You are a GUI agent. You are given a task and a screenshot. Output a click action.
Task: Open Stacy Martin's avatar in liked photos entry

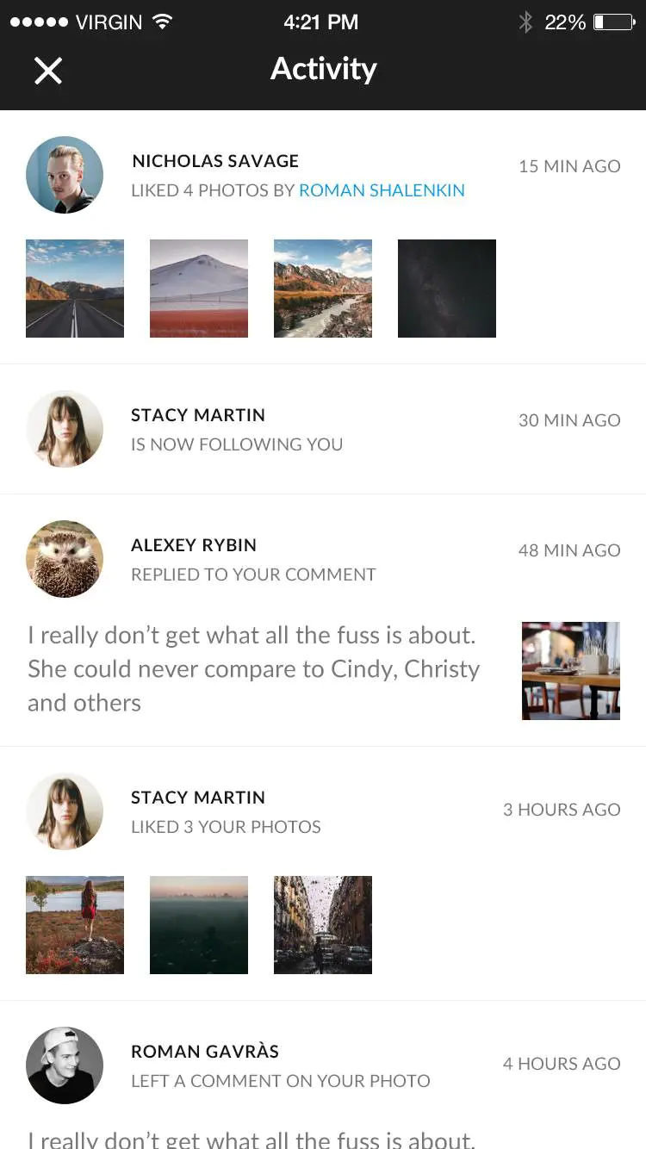click(65, 811)
